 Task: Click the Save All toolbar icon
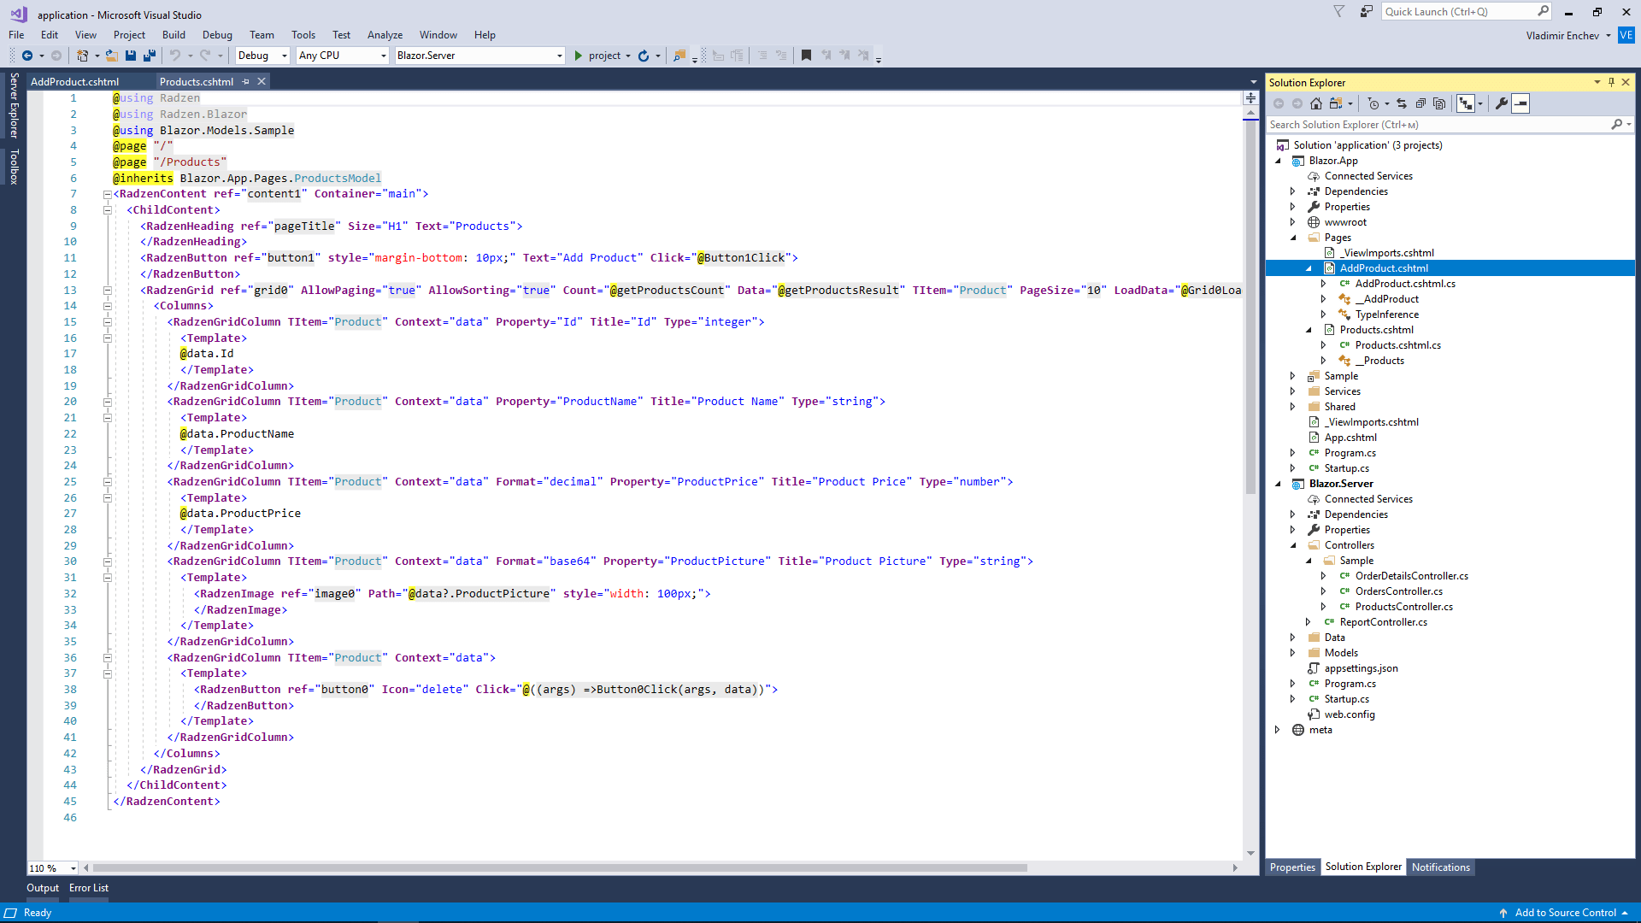(x=150, y=56)
